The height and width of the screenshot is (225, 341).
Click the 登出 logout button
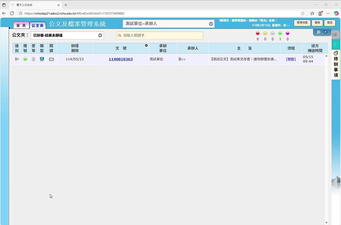pyautogui.click(x=330, y=23)
